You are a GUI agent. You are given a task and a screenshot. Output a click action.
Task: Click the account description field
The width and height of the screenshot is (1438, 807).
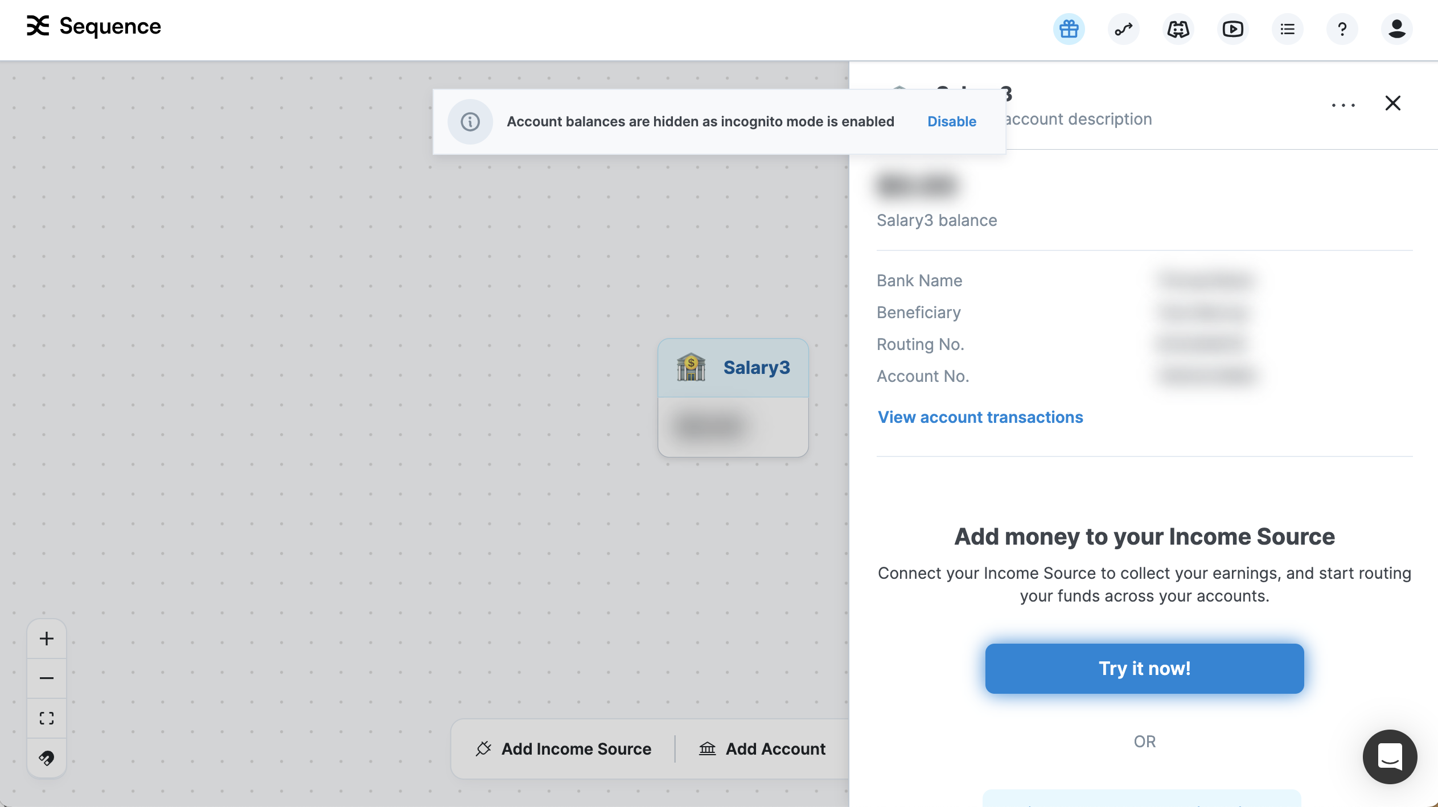[x=1078, y=119]
